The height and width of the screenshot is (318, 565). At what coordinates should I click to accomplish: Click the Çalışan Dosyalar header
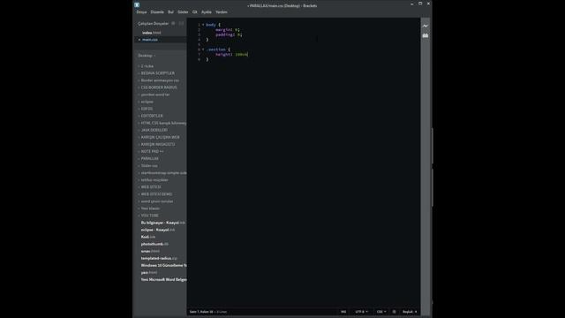tap(153, 24)
